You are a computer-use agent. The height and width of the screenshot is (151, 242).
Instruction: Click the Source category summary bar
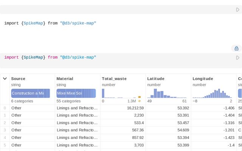pyautogui.click(x=31, y=93)
